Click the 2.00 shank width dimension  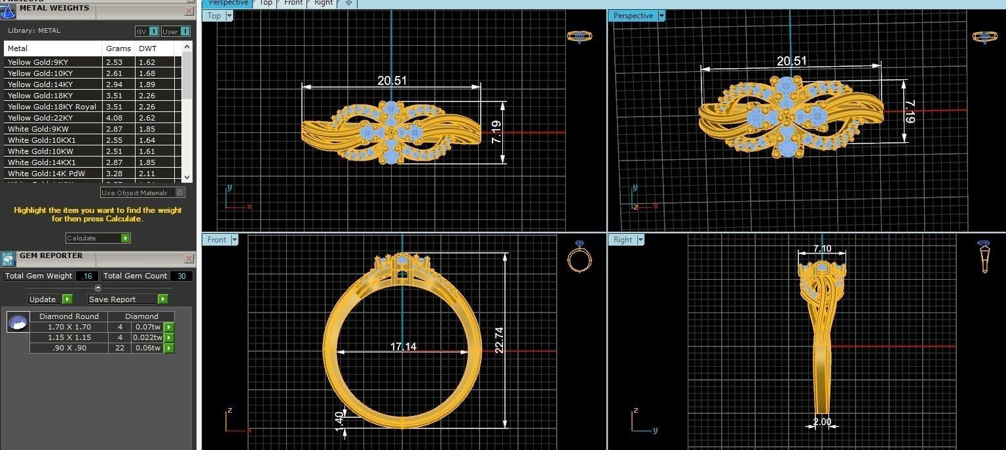click(x=821, y=422)
